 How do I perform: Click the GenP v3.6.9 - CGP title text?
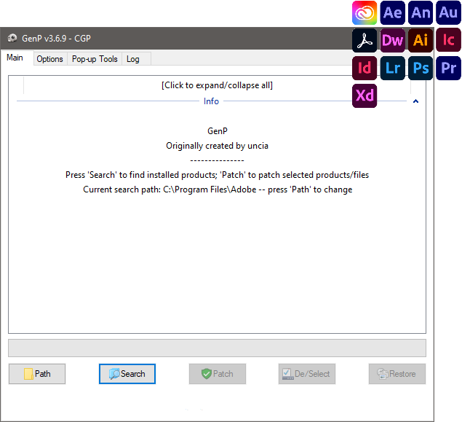pos(56,39)
